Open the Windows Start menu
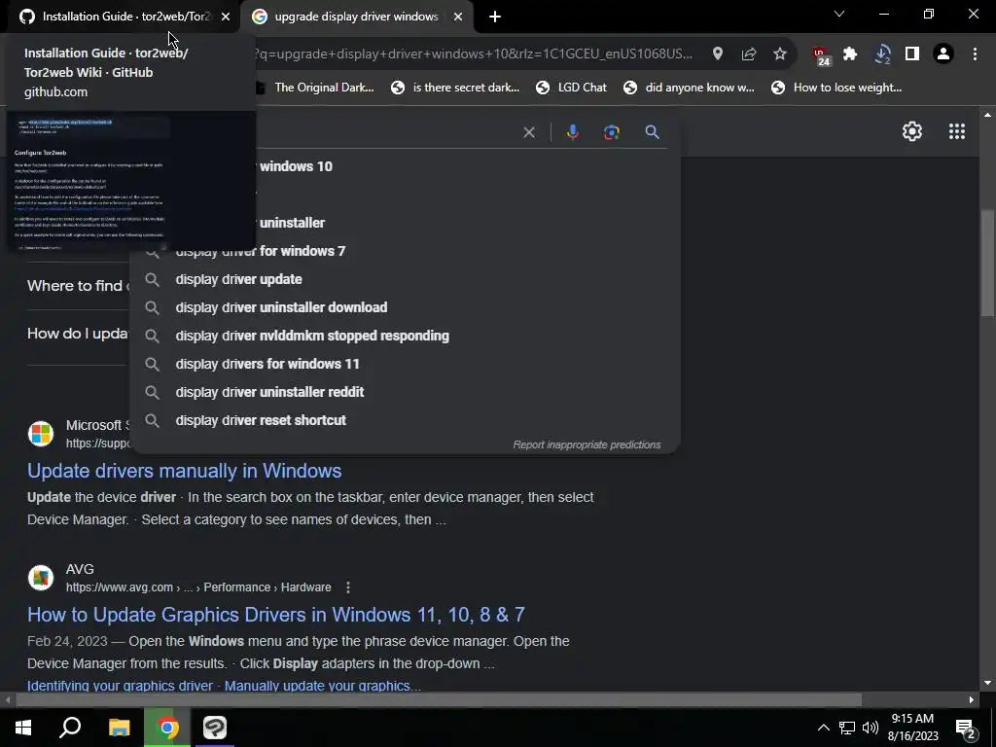 tap(23, 728)
